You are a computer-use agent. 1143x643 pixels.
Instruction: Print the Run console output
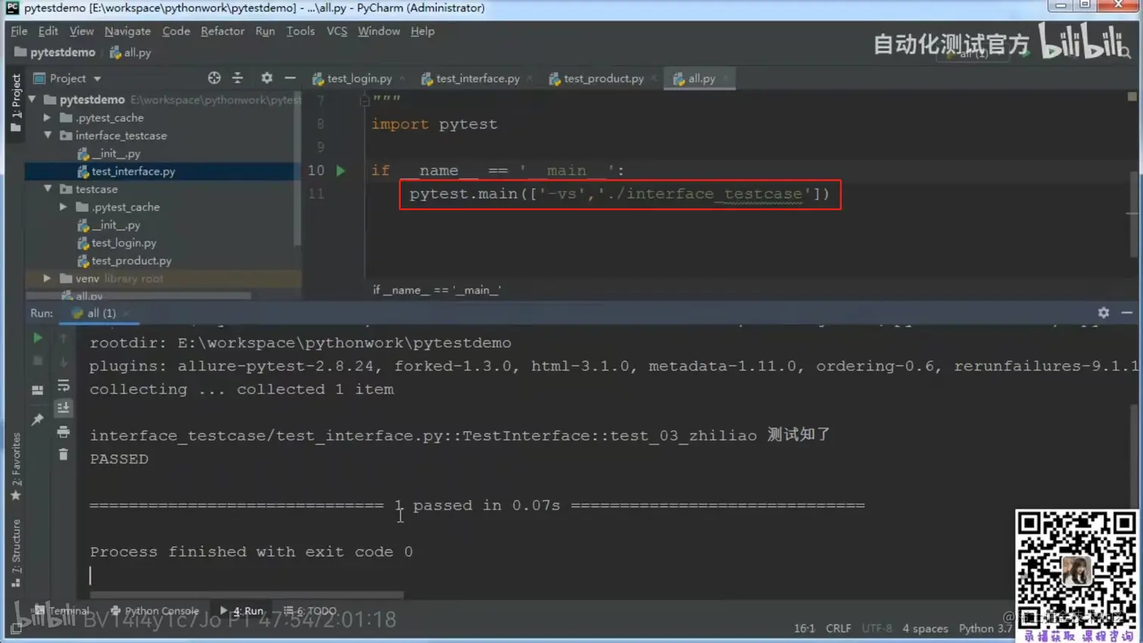pos(63,431)
